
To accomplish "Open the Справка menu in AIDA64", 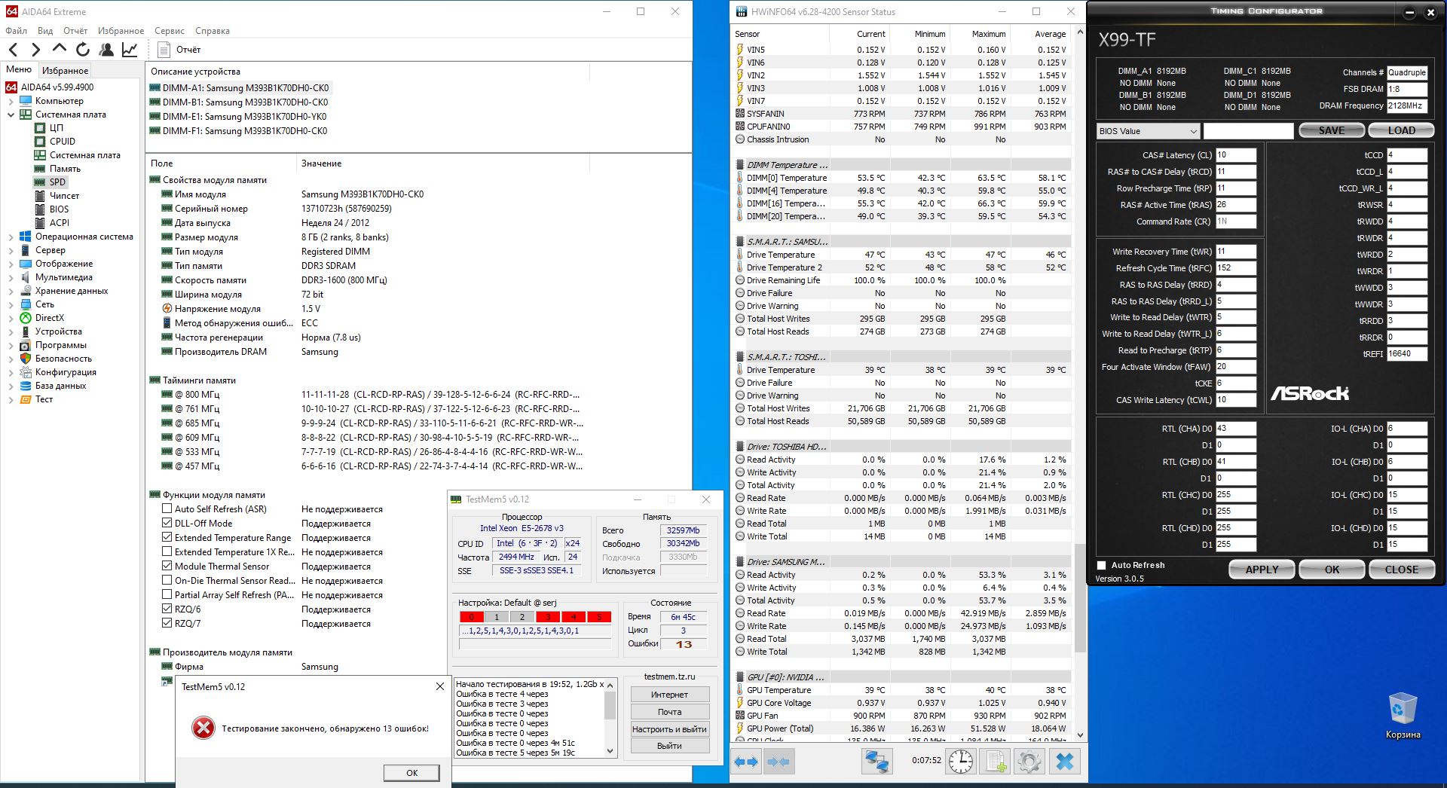I will [x=213, y=31].
